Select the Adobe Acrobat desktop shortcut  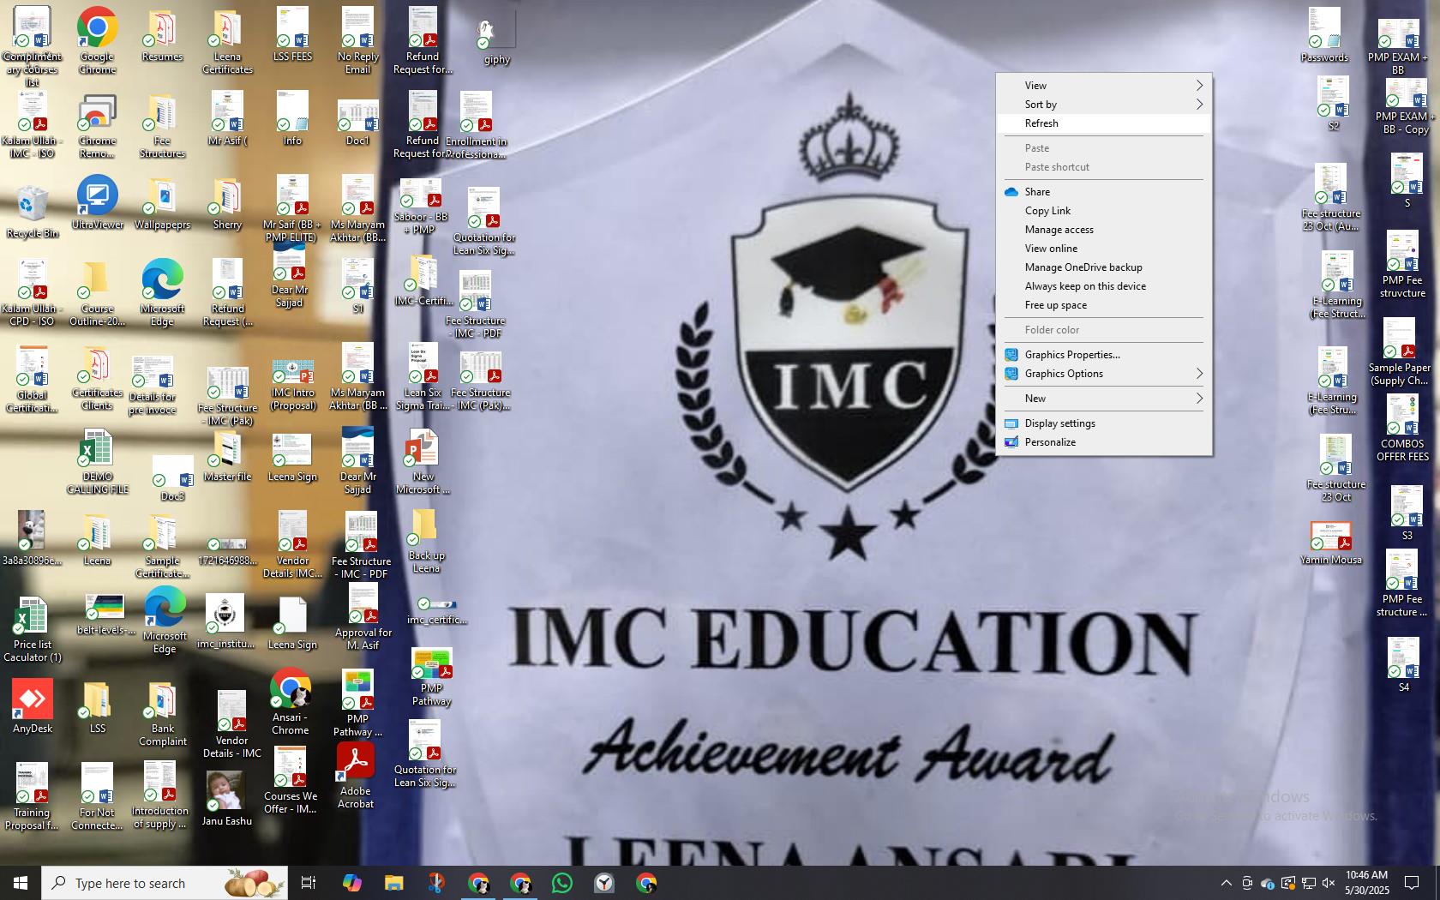tap(355, 776)
